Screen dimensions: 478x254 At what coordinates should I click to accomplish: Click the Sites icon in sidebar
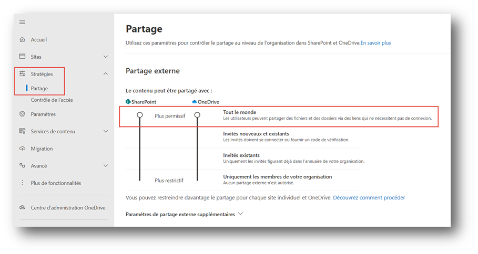pos(22,57)
